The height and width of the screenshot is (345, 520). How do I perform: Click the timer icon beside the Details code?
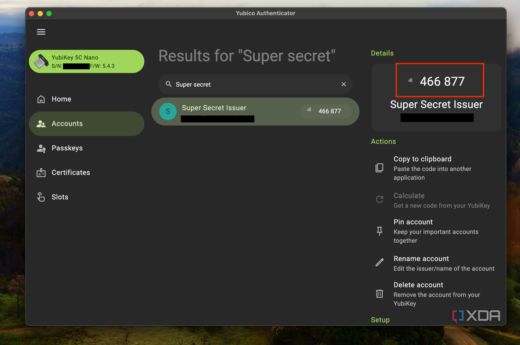click(410, 80)
